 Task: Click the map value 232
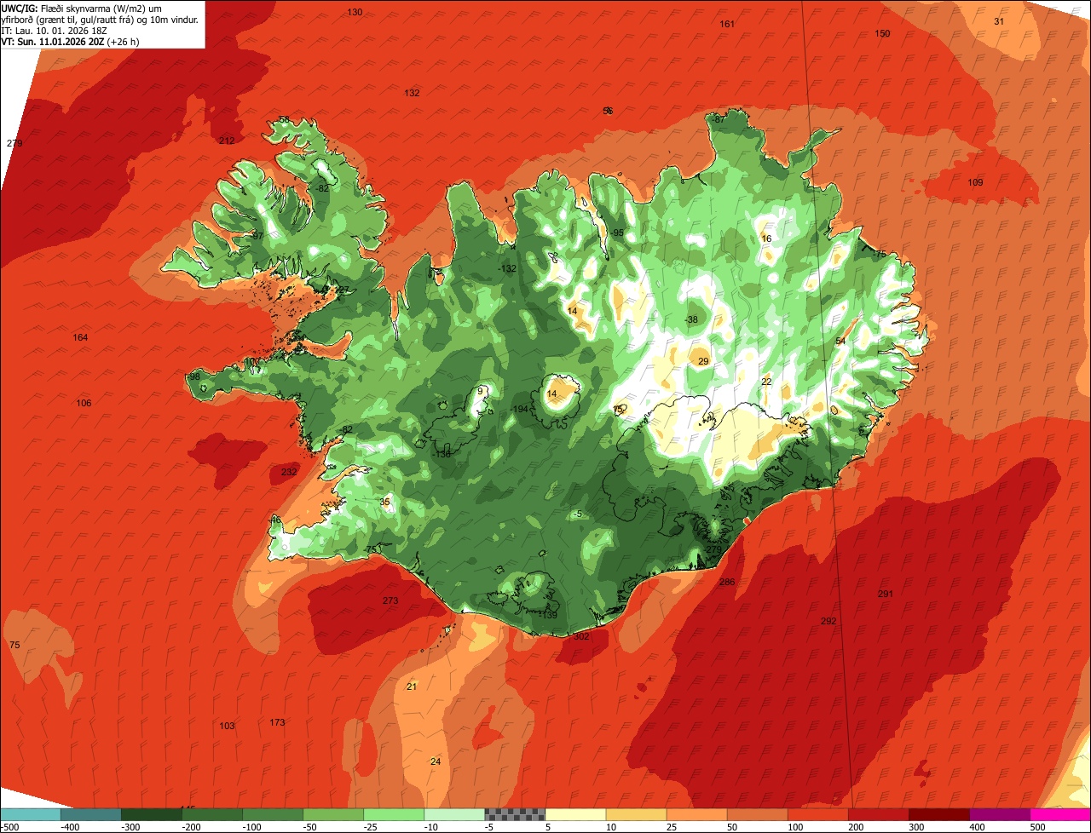pyautogui.click(x=289, y=472)
